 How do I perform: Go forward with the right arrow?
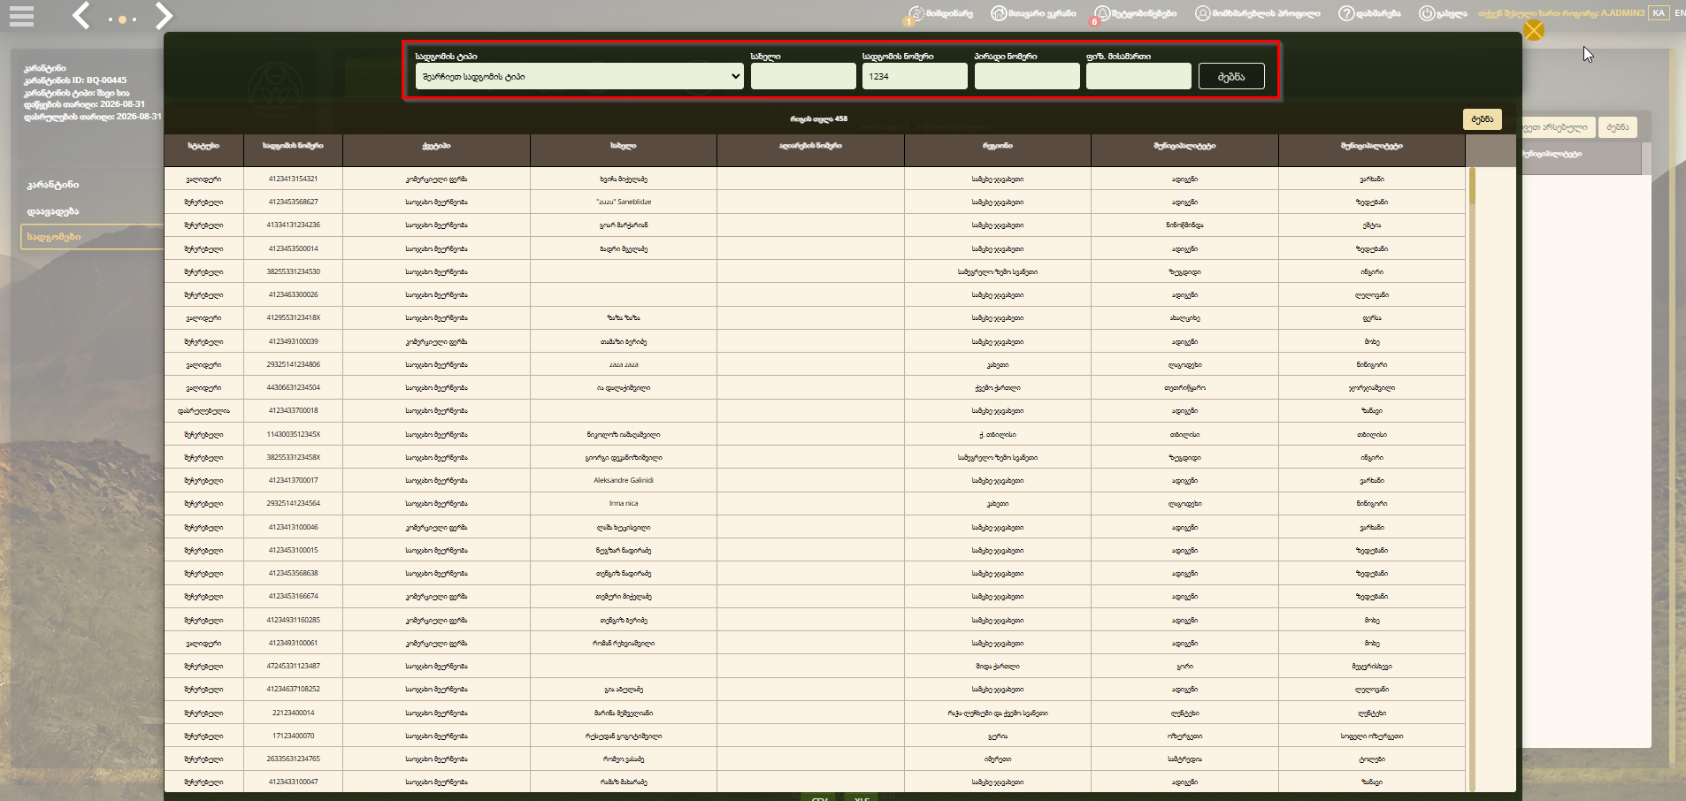[164, 16]
